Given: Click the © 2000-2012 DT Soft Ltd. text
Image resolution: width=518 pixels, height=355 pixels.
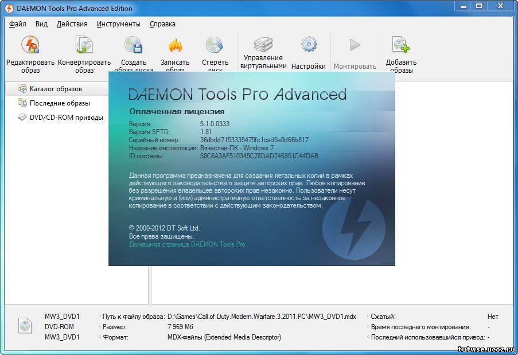Looking at the screenshot, I should [x=165, y=228].
